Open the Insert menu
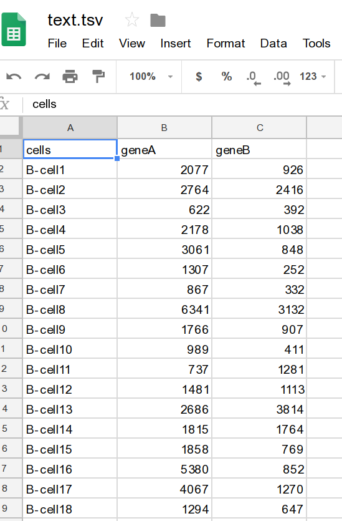Image resolution: width=342 pixels, height=521 pixels. pos(176,43)
